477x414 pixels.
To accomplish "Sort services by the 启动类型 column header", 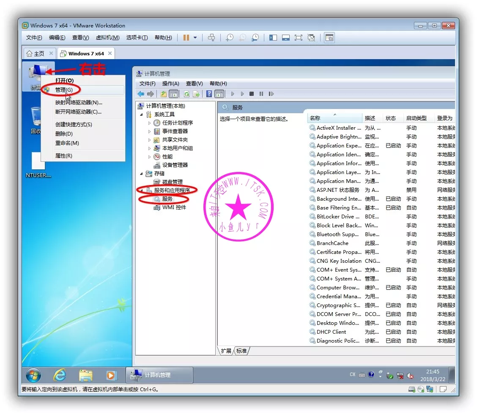I will pos(416,118).
